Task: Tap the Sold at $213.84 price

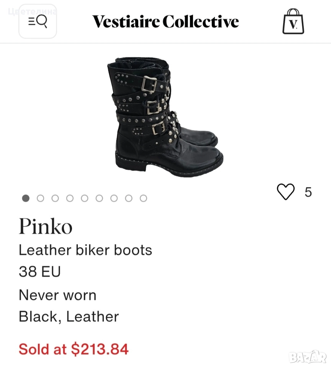Action: 74,349
